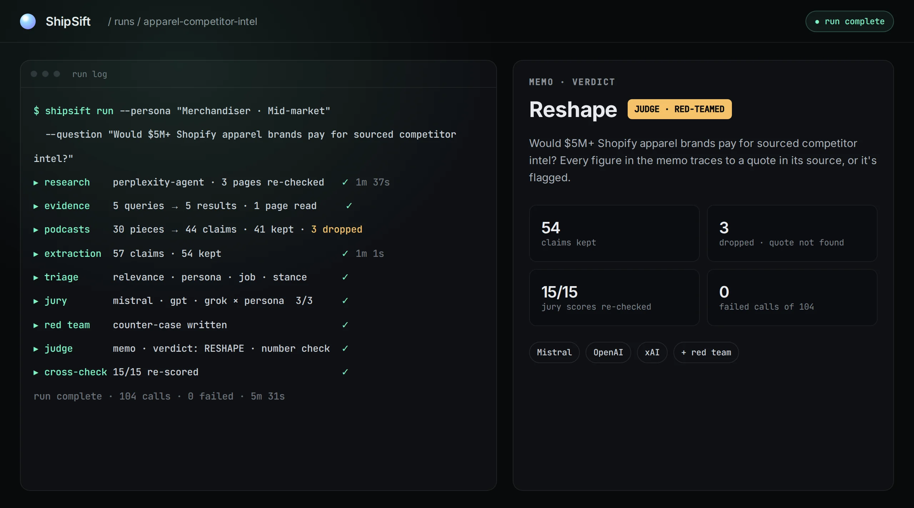Image resolution: width=914 pixels, height=508 pixels.
Task: Open the ShipSift home title
Action: click(68, 21)
